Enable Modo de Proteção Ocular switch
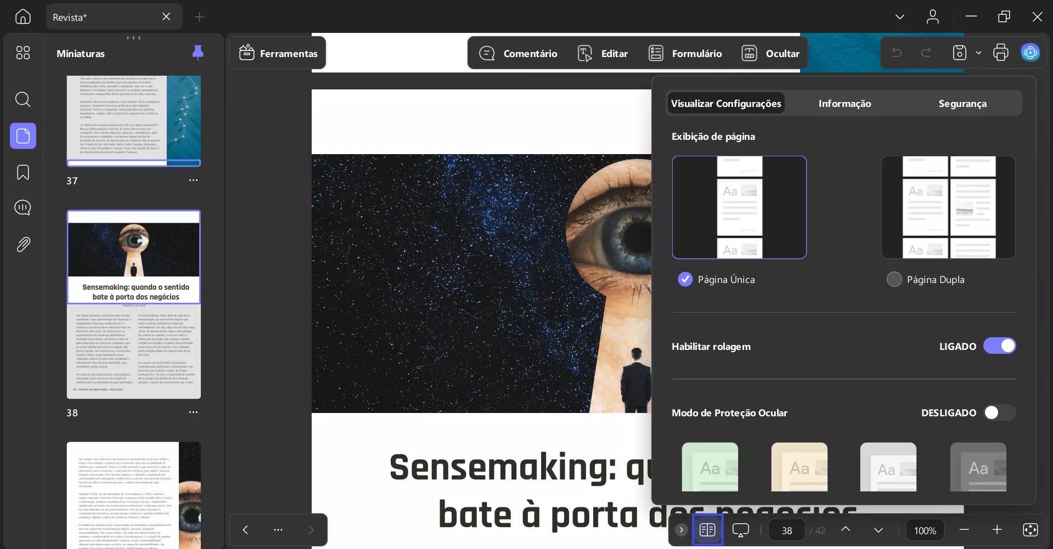 [999, 412]
